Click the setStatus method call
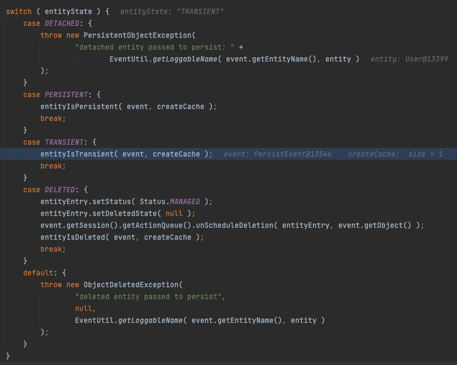 click(x=112, y=201)
